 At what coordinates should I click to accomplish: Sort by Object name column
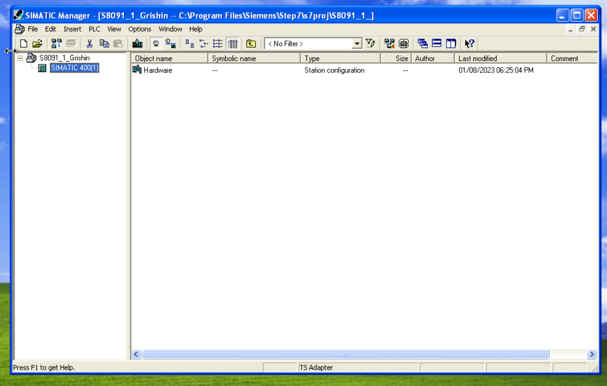[x=169, y=58]
